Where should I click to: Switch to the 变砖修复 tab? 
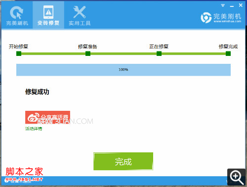(48, 15)
